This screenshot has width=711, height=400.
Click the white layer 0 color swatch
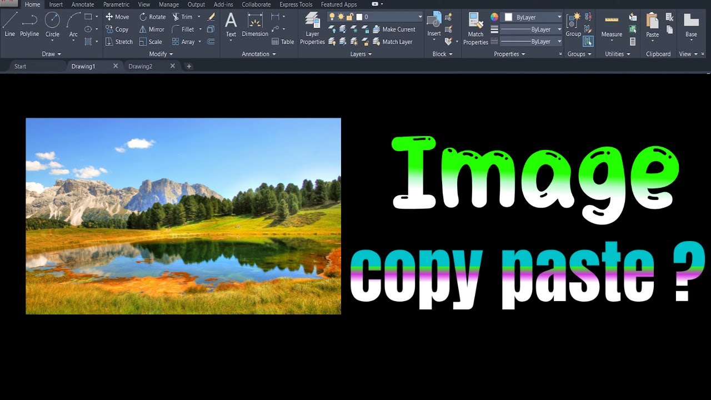(359, 17)
